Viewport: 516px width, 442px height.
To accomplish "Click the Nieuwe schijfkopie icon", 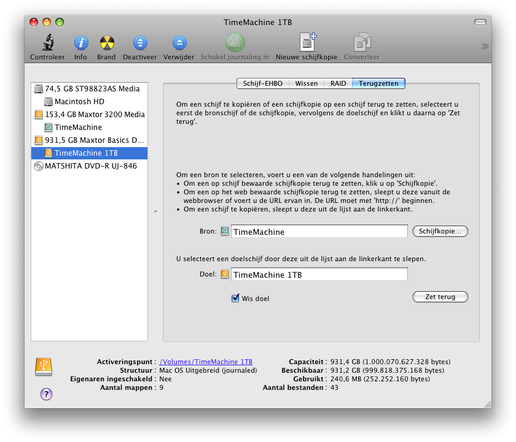I will tap(306, 42).
